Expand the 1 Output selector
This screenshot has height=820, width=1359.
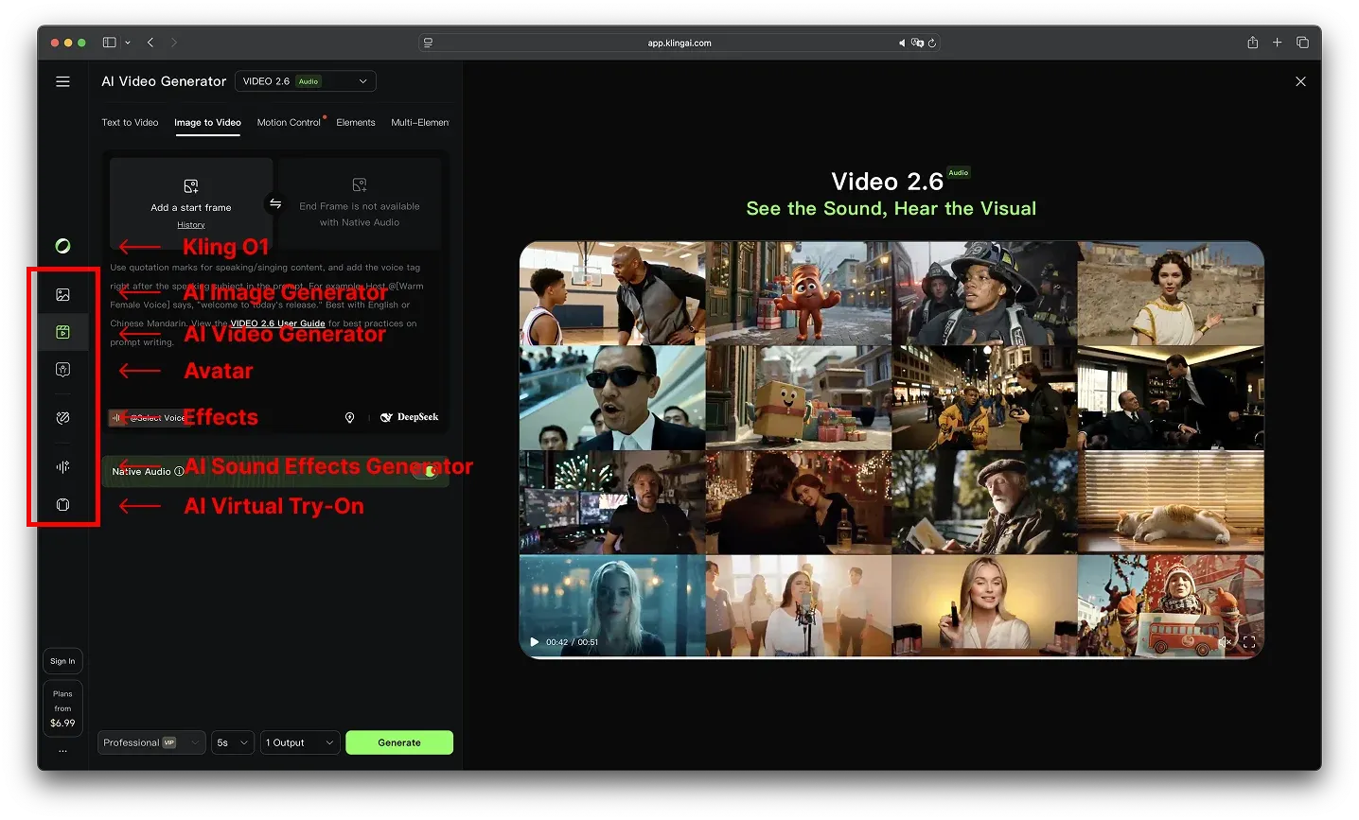299,742
